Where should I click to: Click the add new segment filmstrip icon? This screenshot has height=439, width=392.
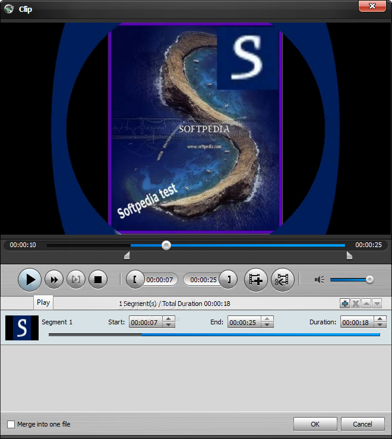pyautogui.click(x=255, y=279)
